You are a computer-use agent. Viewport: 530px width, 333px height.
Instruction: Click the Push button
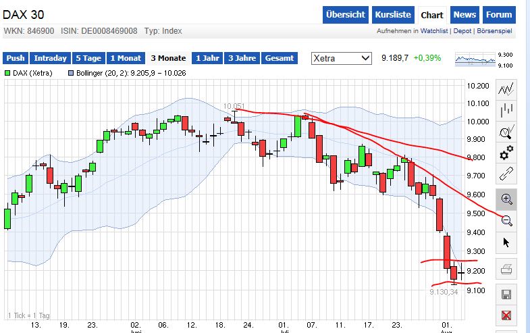16,58
